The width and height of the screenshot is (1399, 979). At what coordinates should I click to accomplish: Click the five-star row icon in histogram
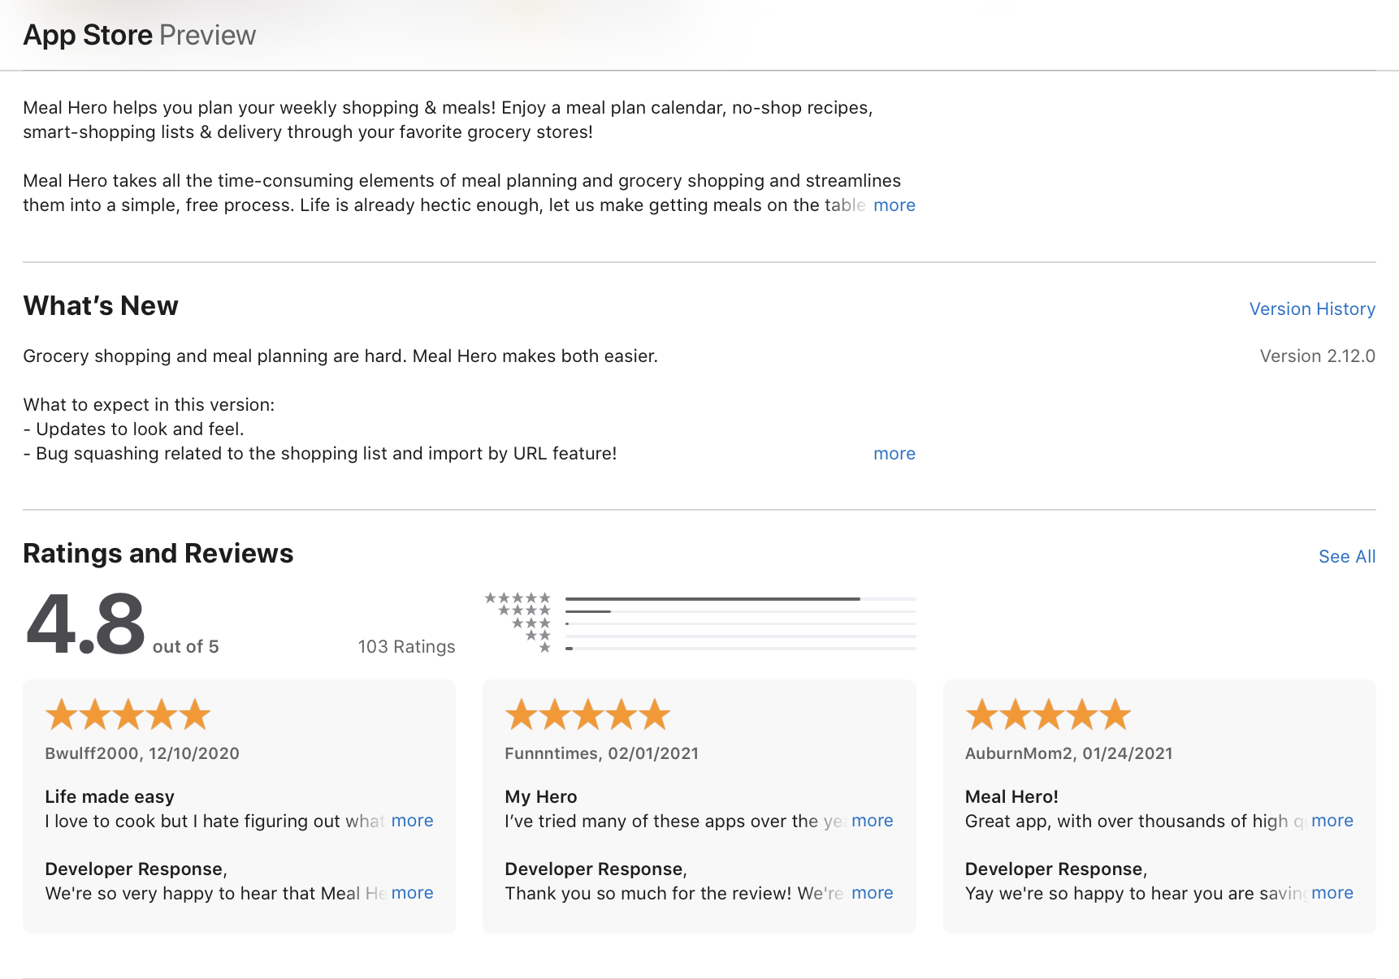[x=518, y=598]
